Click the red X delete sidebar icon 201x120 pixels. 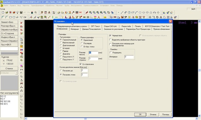[x=21, y=23]
